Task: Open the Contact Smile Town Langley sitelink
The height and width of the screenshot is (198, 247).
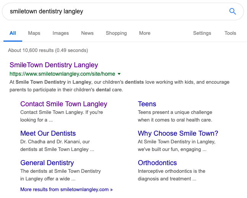Action: pos(64,104)
